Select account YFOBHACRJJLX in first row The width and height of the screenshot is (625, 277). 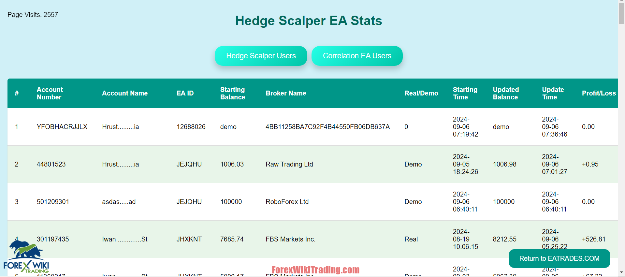[62, 127]
